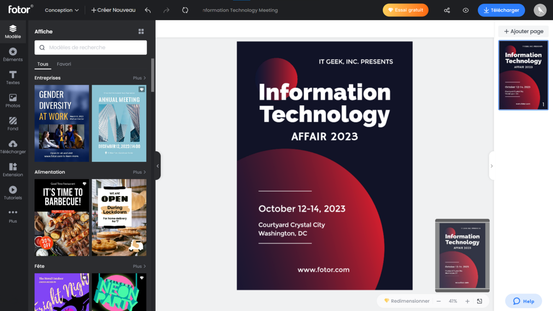This screenshot has height=311, width=553.
Task: Focus the Modèles de recherche search field
Action: click(x=91, y=47)
